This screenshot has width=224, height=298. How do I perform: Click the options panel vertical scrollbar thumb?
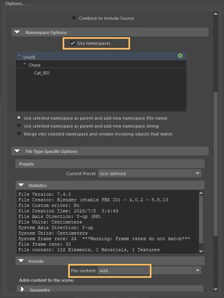[216, 164]
